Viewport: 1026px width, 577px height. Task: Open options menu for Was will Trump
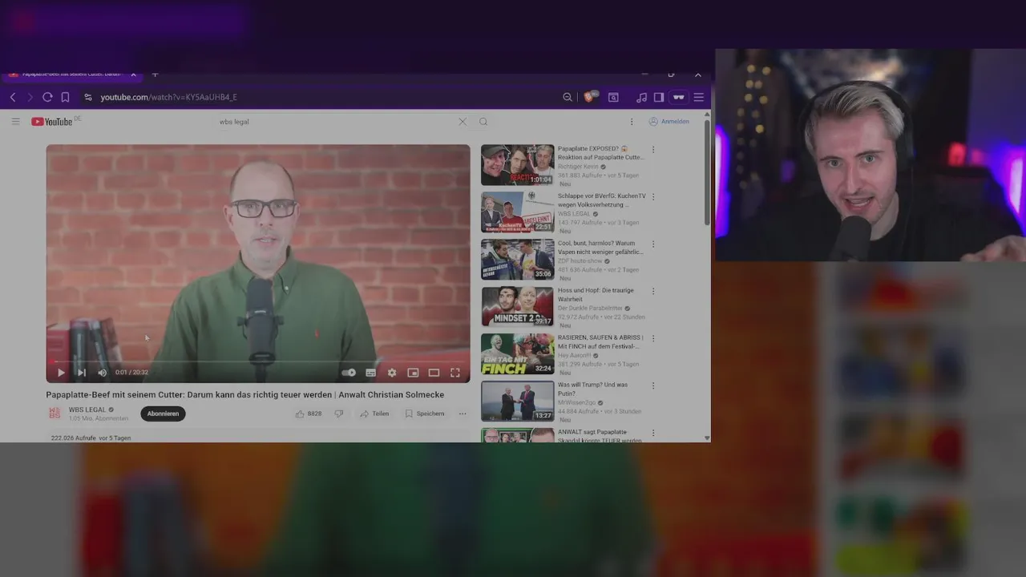pyautogui.click(x=653, y=385)
